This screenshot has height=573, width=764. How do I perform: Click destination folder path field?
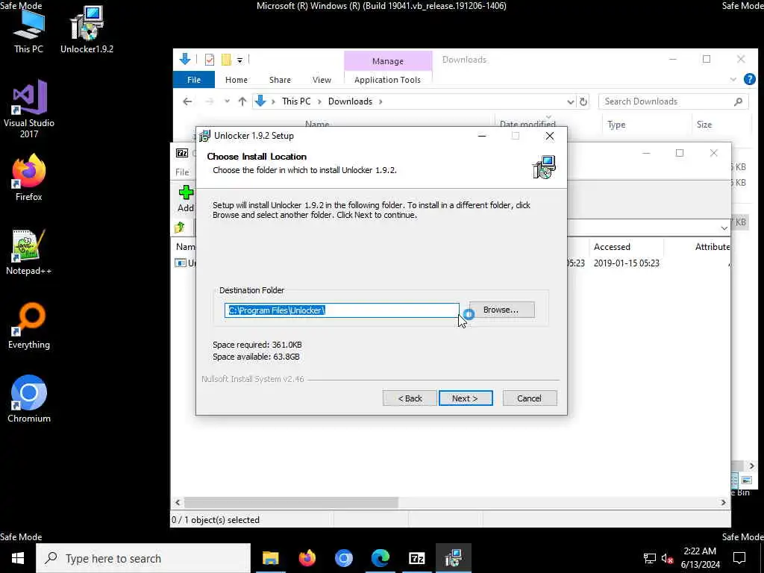(x=342, y=310)
